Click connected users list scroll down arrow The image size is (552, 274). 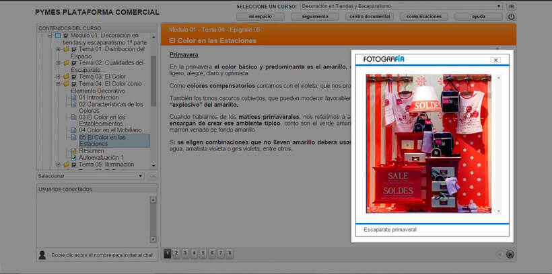click(153, 239)
